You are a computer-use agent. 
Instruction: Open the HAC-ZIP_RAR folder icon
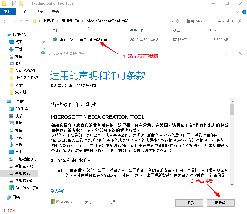coord(11,78)
